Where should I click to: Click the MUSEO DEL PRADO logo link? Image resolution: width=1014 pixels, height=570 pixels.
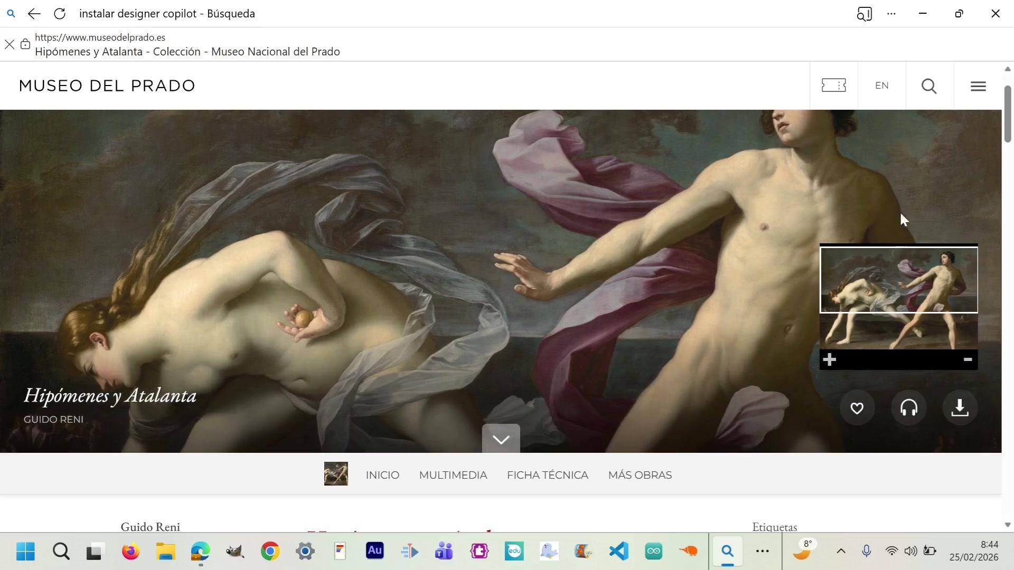(107, 85)
